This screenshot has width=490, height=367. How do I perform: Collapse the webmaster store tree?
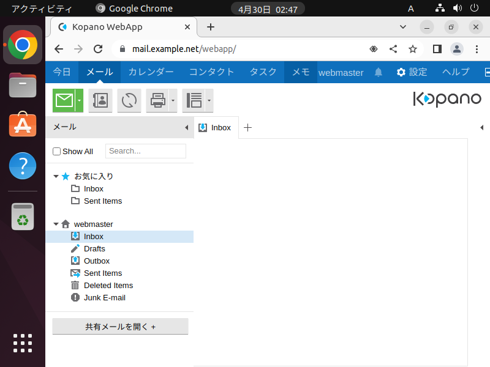(x=56, y=224)
